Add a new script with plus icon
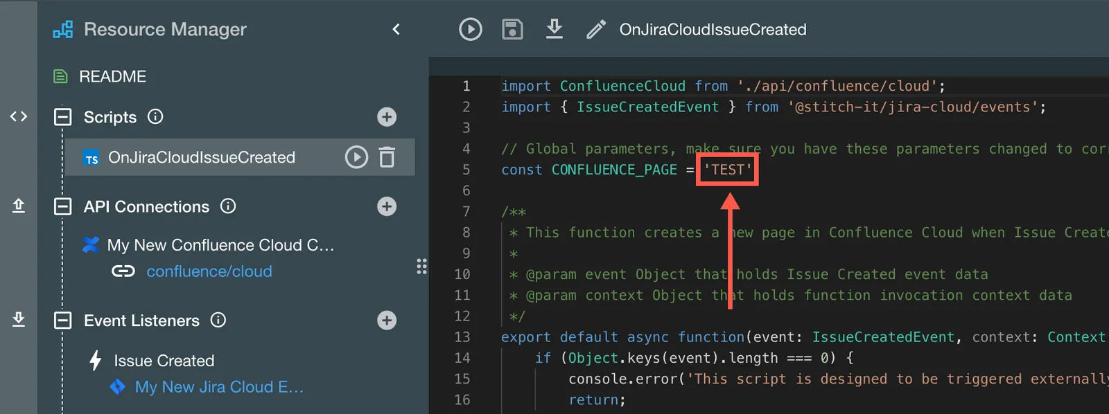 click(387, 116)
